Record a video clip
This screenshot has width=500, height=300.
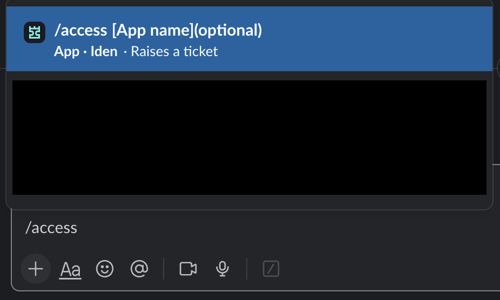point(188,269)
